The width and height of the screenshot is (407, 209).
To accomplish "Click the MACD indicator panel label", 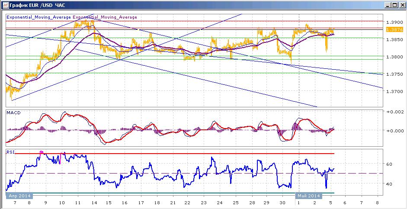I will tap(13, 113).
